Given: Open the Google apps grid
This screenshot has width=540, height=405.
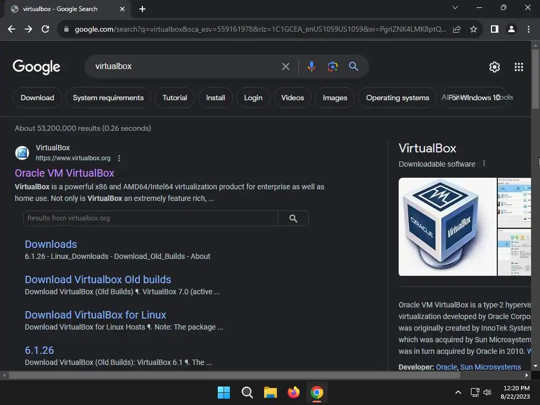Looking at the screenshot, I should [x=519, y=67].
